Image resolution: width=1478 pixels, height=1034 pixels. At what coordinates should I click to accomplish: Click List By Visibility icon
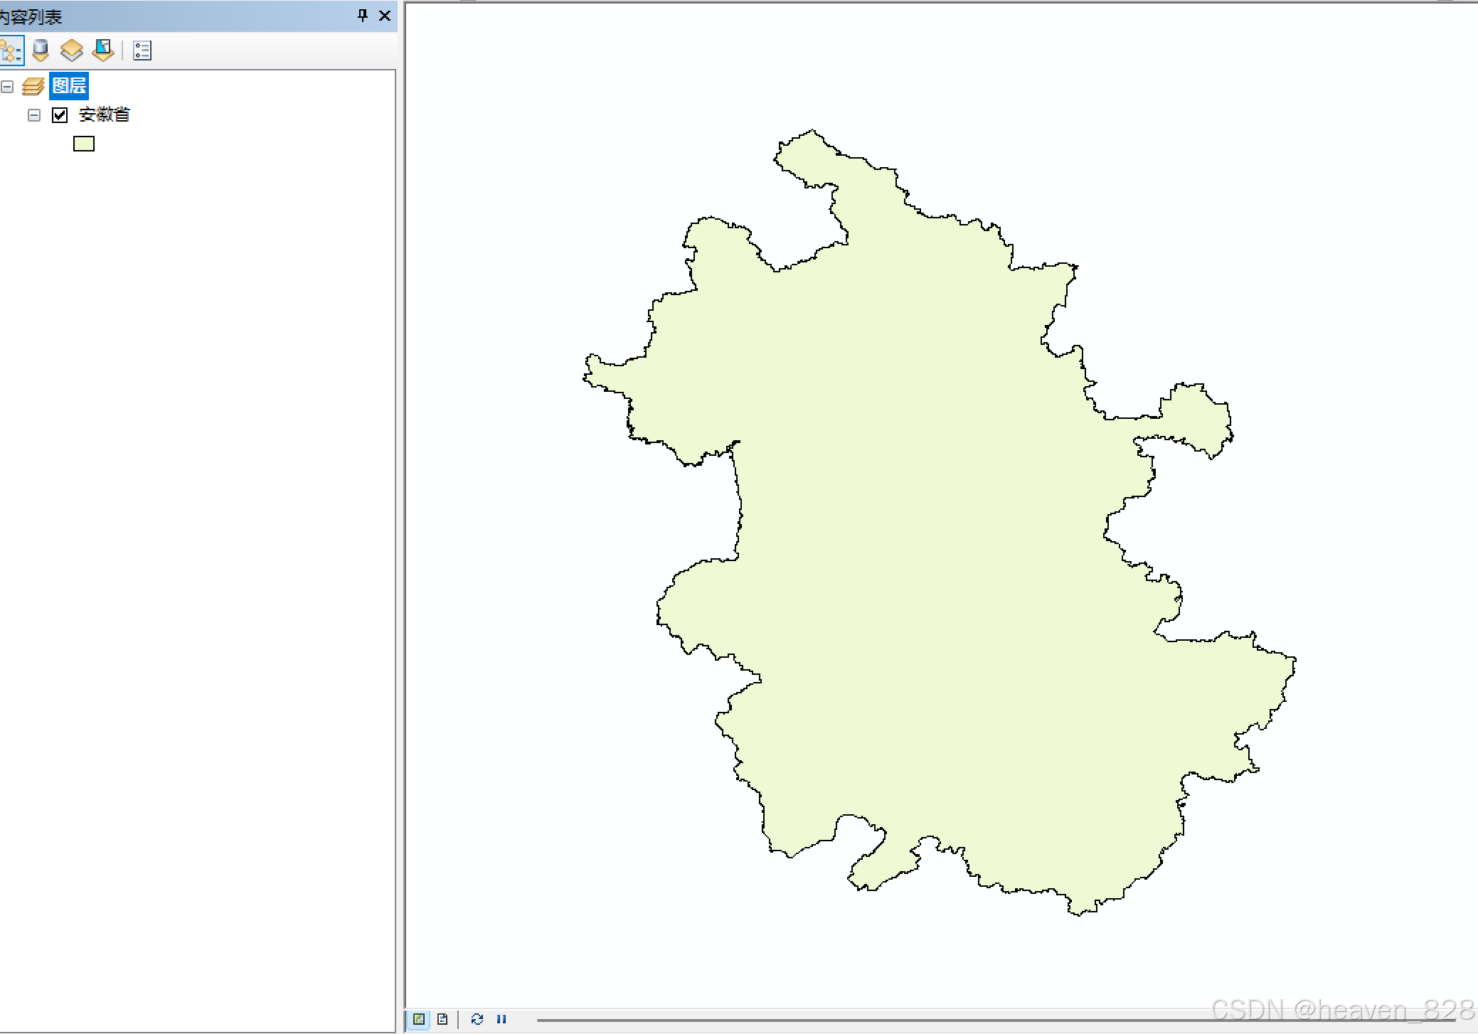[72, 50]
